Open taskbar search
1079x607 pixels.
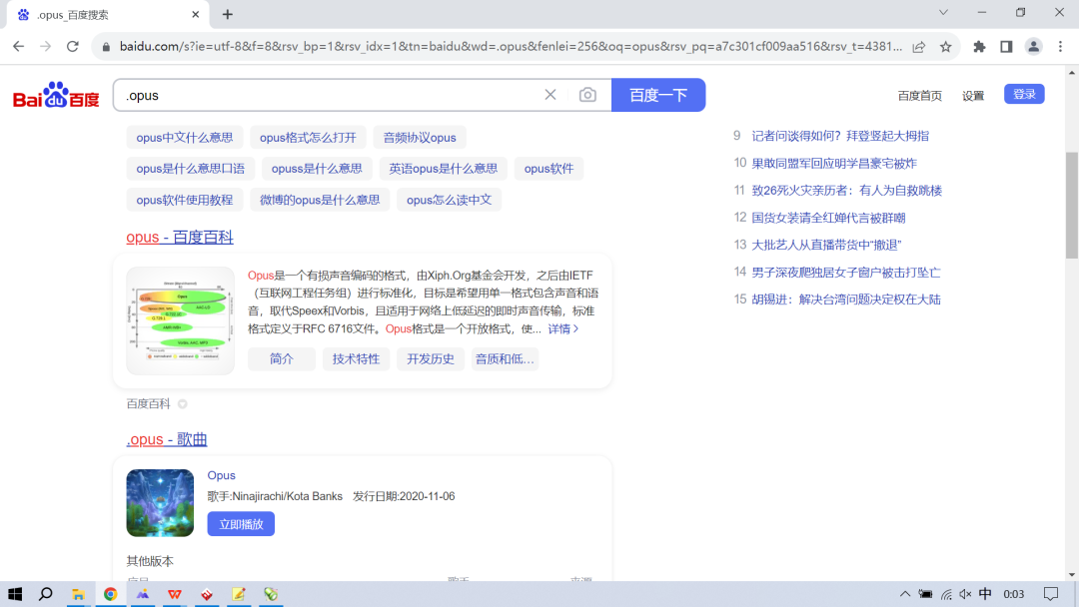point(45,594)
